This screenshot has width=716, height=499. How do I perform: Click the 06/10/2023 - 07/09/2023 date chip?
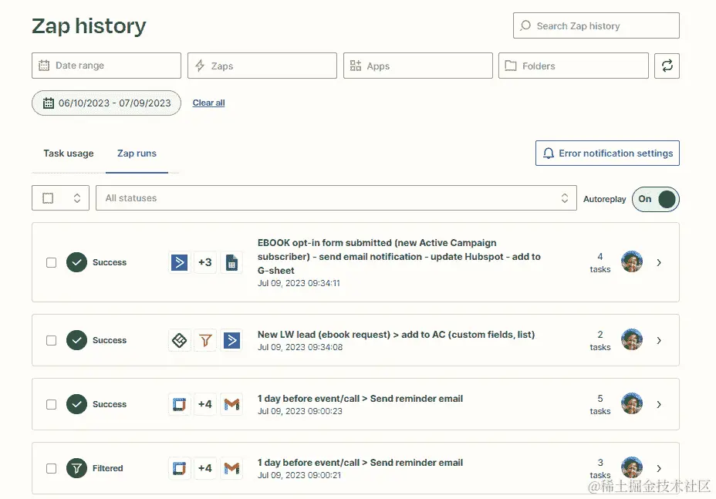coord(106,103)
